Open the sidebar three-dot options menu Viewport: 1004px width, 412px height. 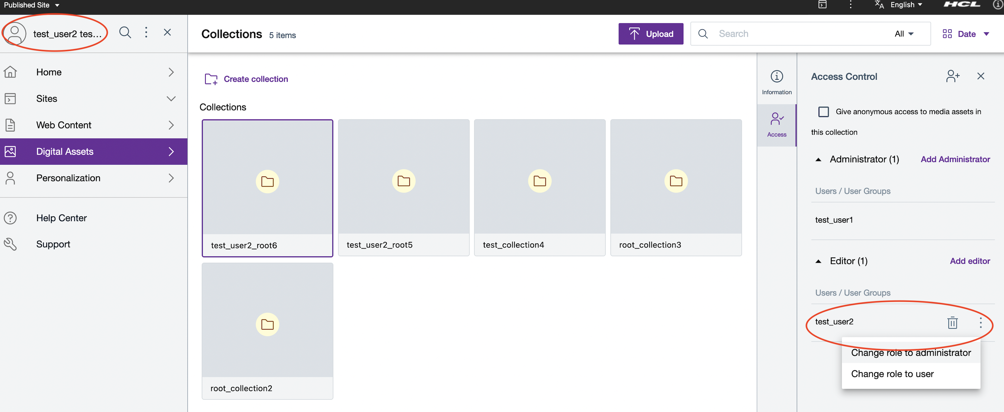(x=146, y=32)
